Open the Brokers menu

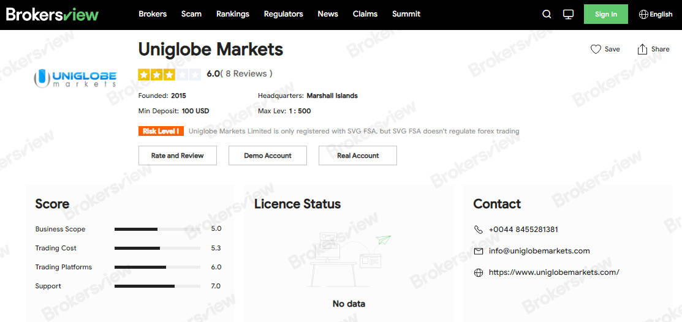pos(153,14)
